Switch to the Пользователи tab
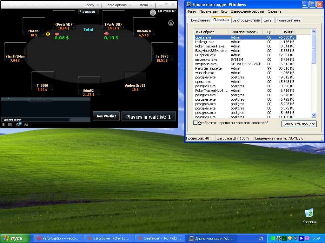The height and width of the screenshot is (243, 325). [x=288, y=20]
